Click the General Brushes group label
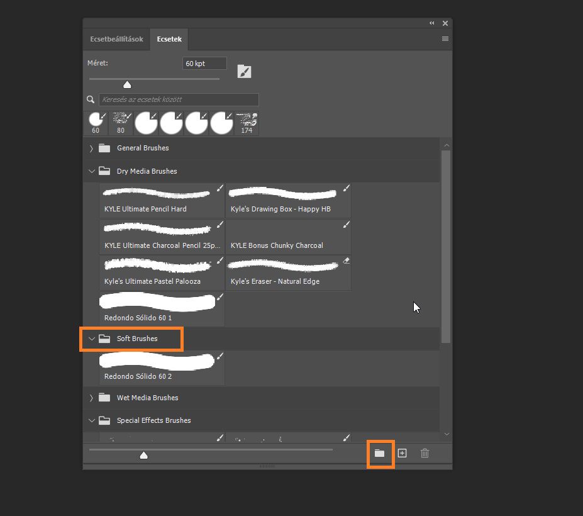The width and height of the screenshot is (583, 516). (x=143, y=148)
